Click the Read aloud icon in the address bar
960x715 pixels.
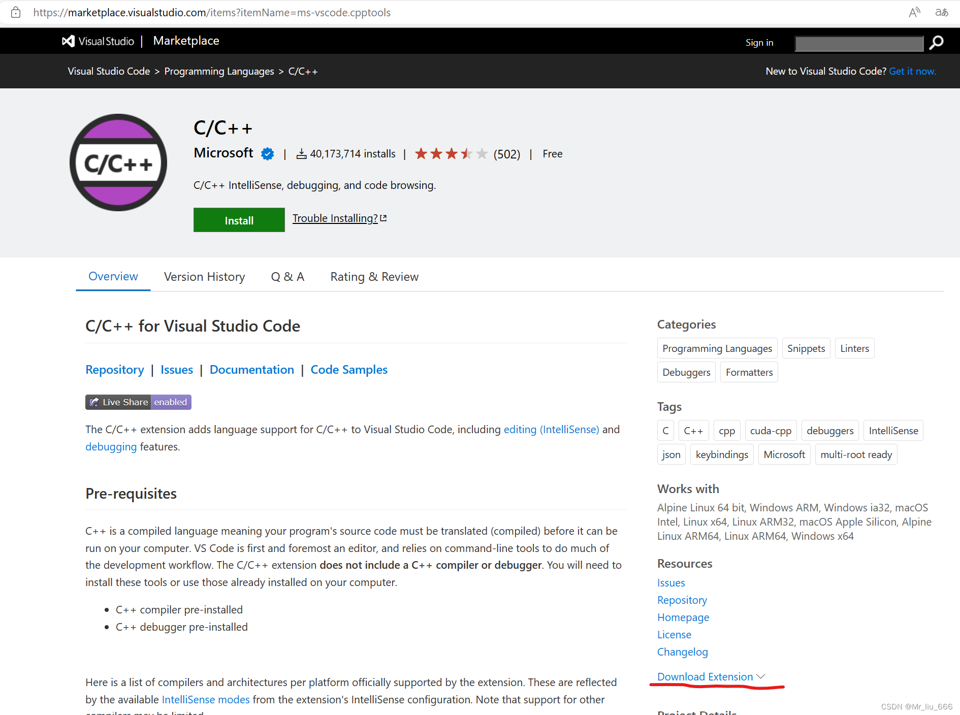point(914,12)
